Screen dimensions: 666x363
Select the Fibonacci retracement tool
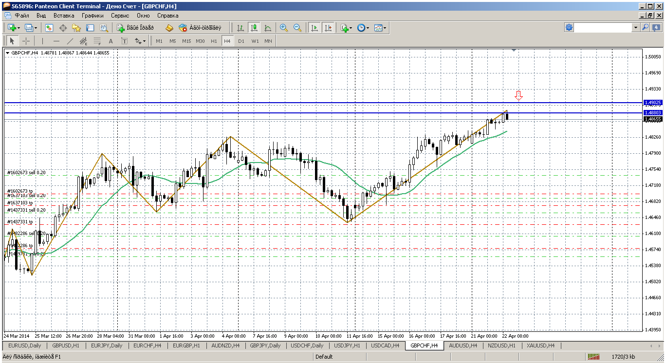coord(97,41)
